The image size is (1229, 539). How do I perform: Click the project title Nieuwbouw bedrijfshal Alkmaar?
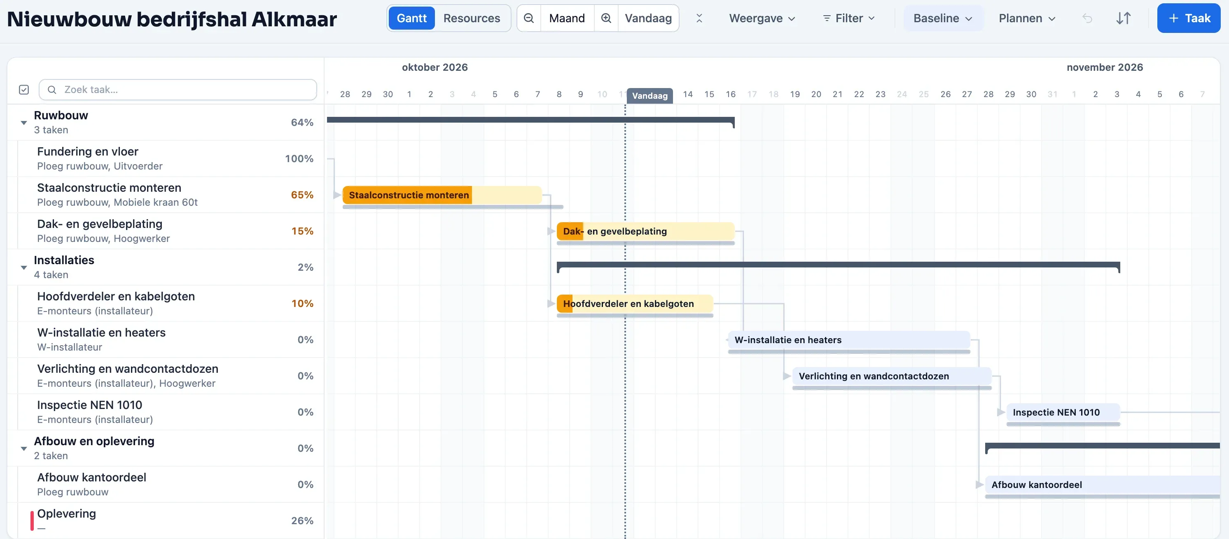[172, 19]
